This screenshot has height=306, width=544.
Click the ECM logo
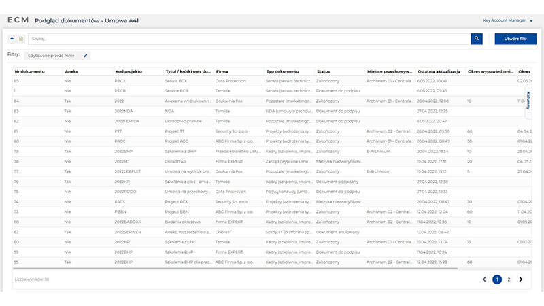18,20
